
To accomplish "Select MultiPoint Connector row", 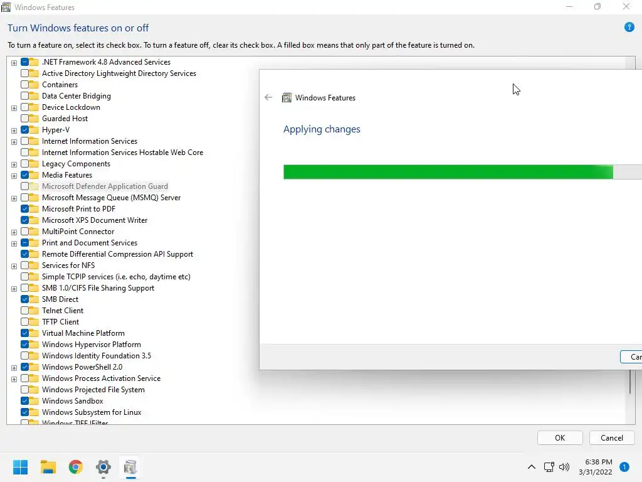I will click(78, 232).
